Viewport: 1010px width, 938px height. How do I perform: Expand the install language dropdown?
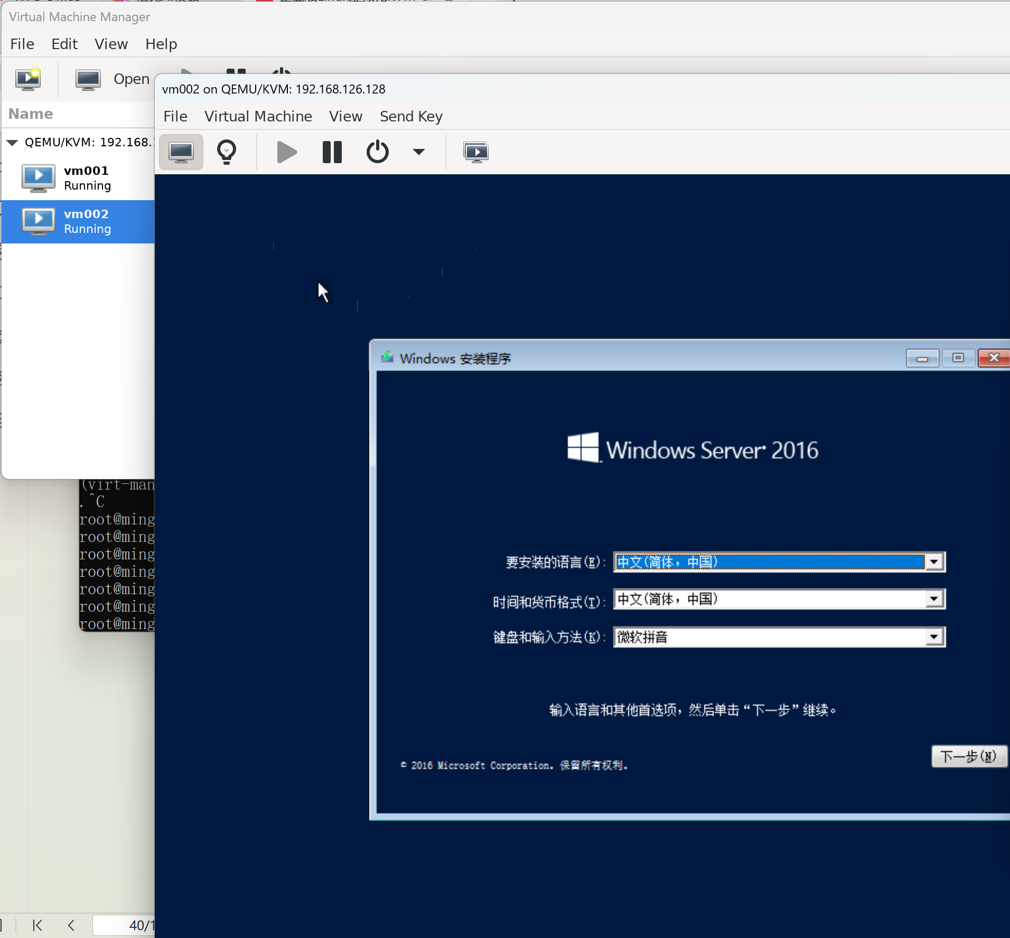click(934, 562)
